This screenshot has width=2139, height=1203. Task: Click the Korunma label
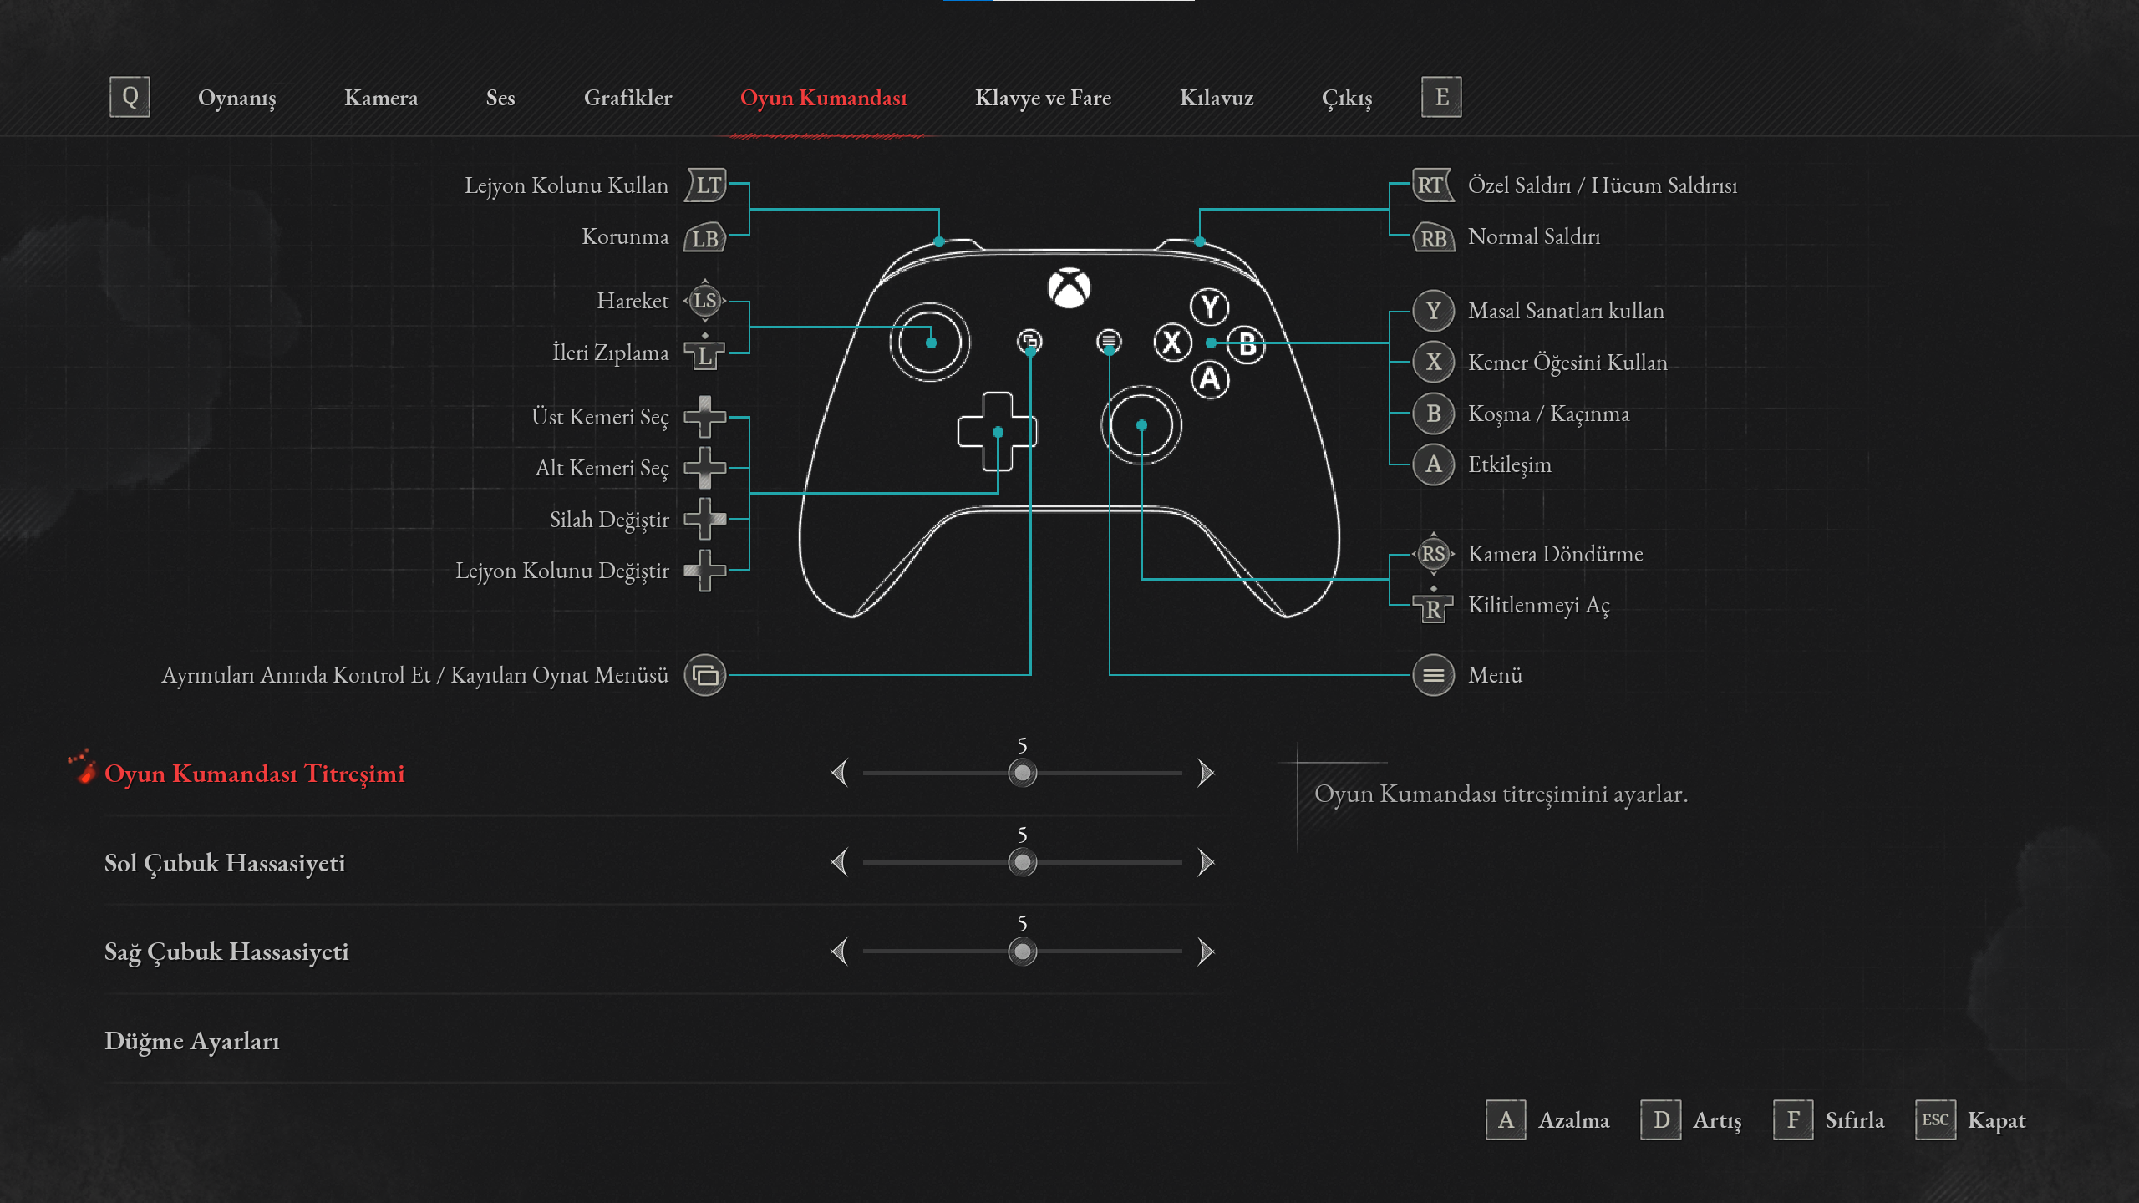[x=625, y=236]
